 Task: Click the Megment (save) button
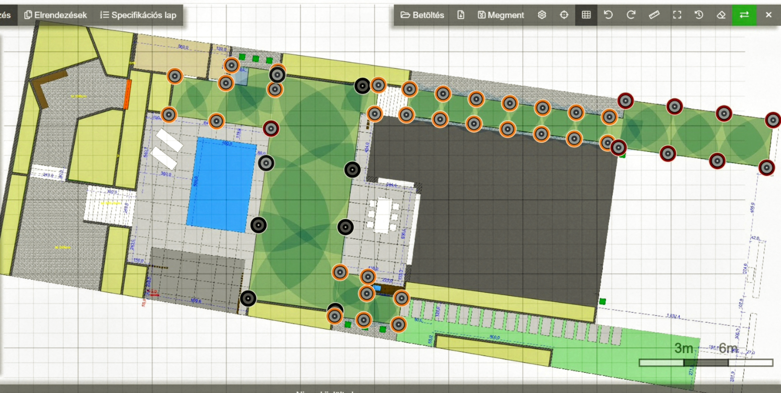pos(501,15)
